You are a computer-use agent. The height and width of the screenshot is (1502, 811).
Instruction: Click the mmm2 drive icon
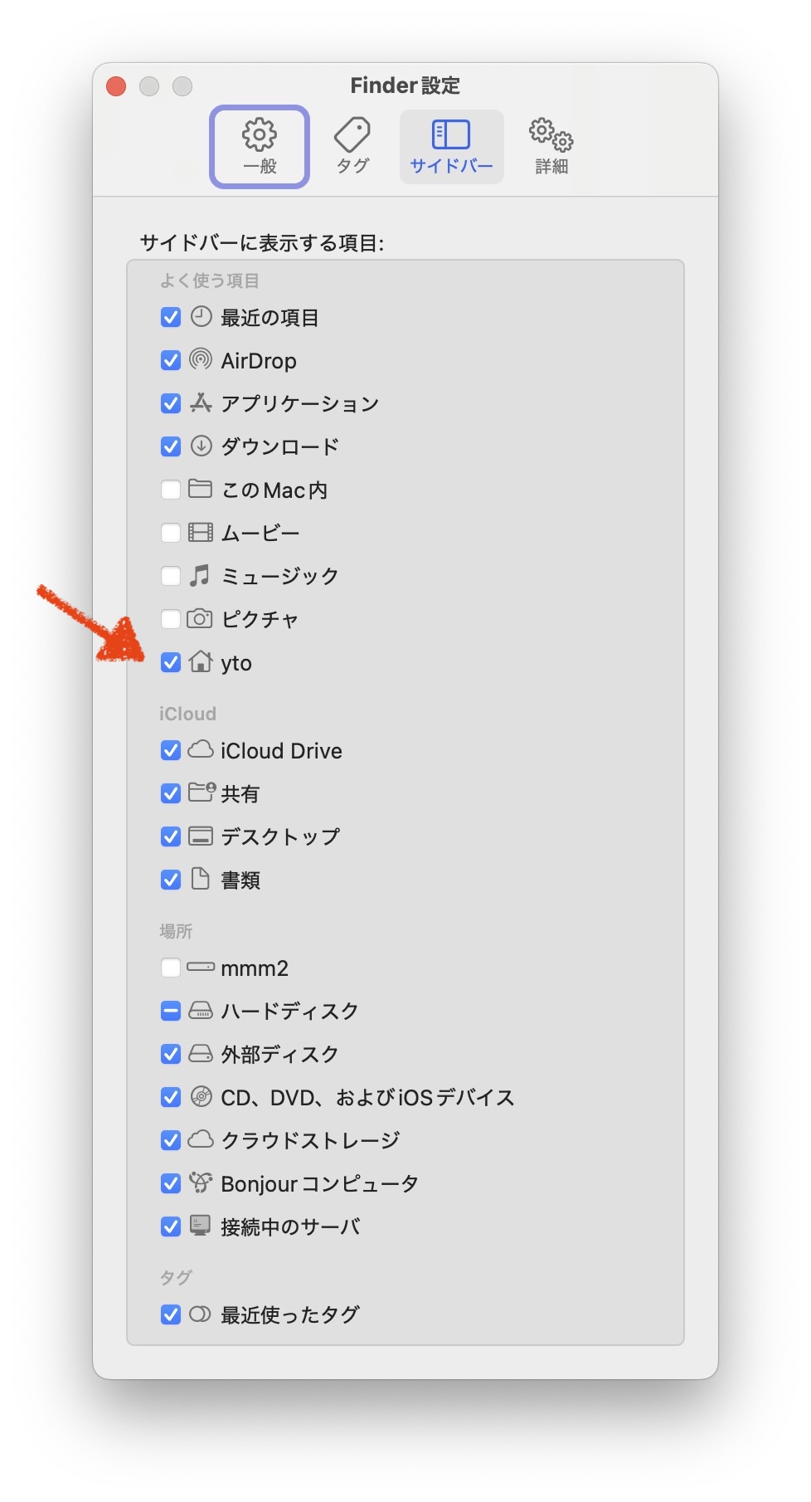pos(201,967)
